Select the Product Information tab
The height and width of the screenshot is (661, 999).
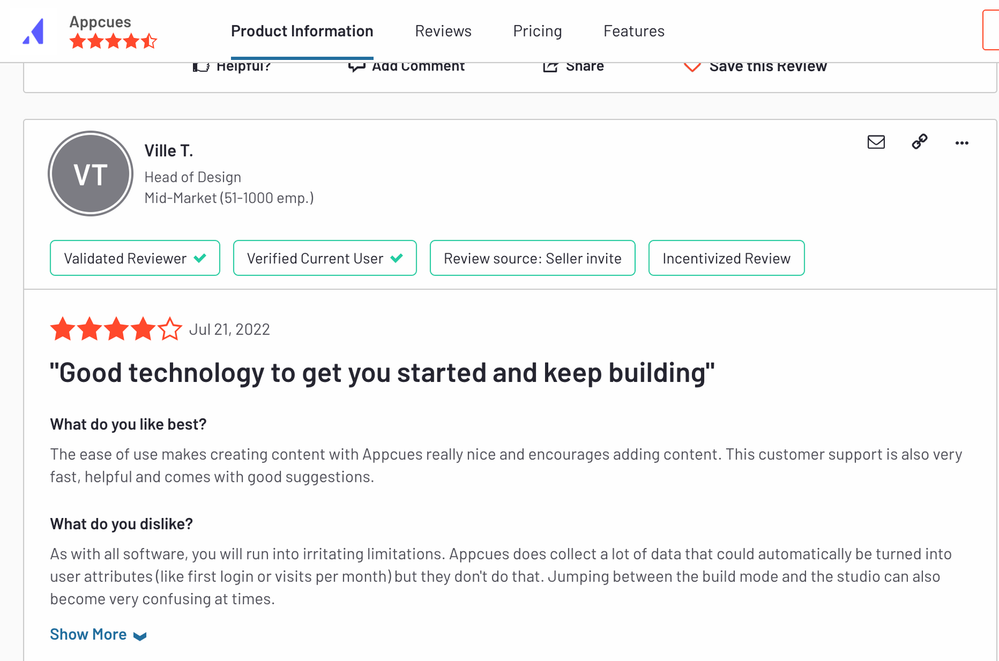coord(302,31)
